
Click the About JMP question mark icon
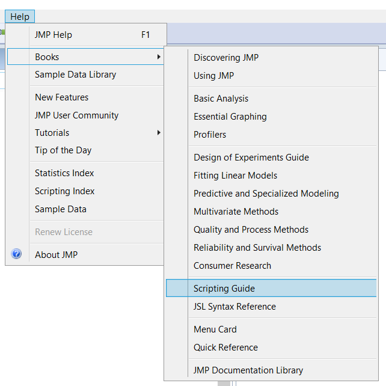[x=17, y=254]
